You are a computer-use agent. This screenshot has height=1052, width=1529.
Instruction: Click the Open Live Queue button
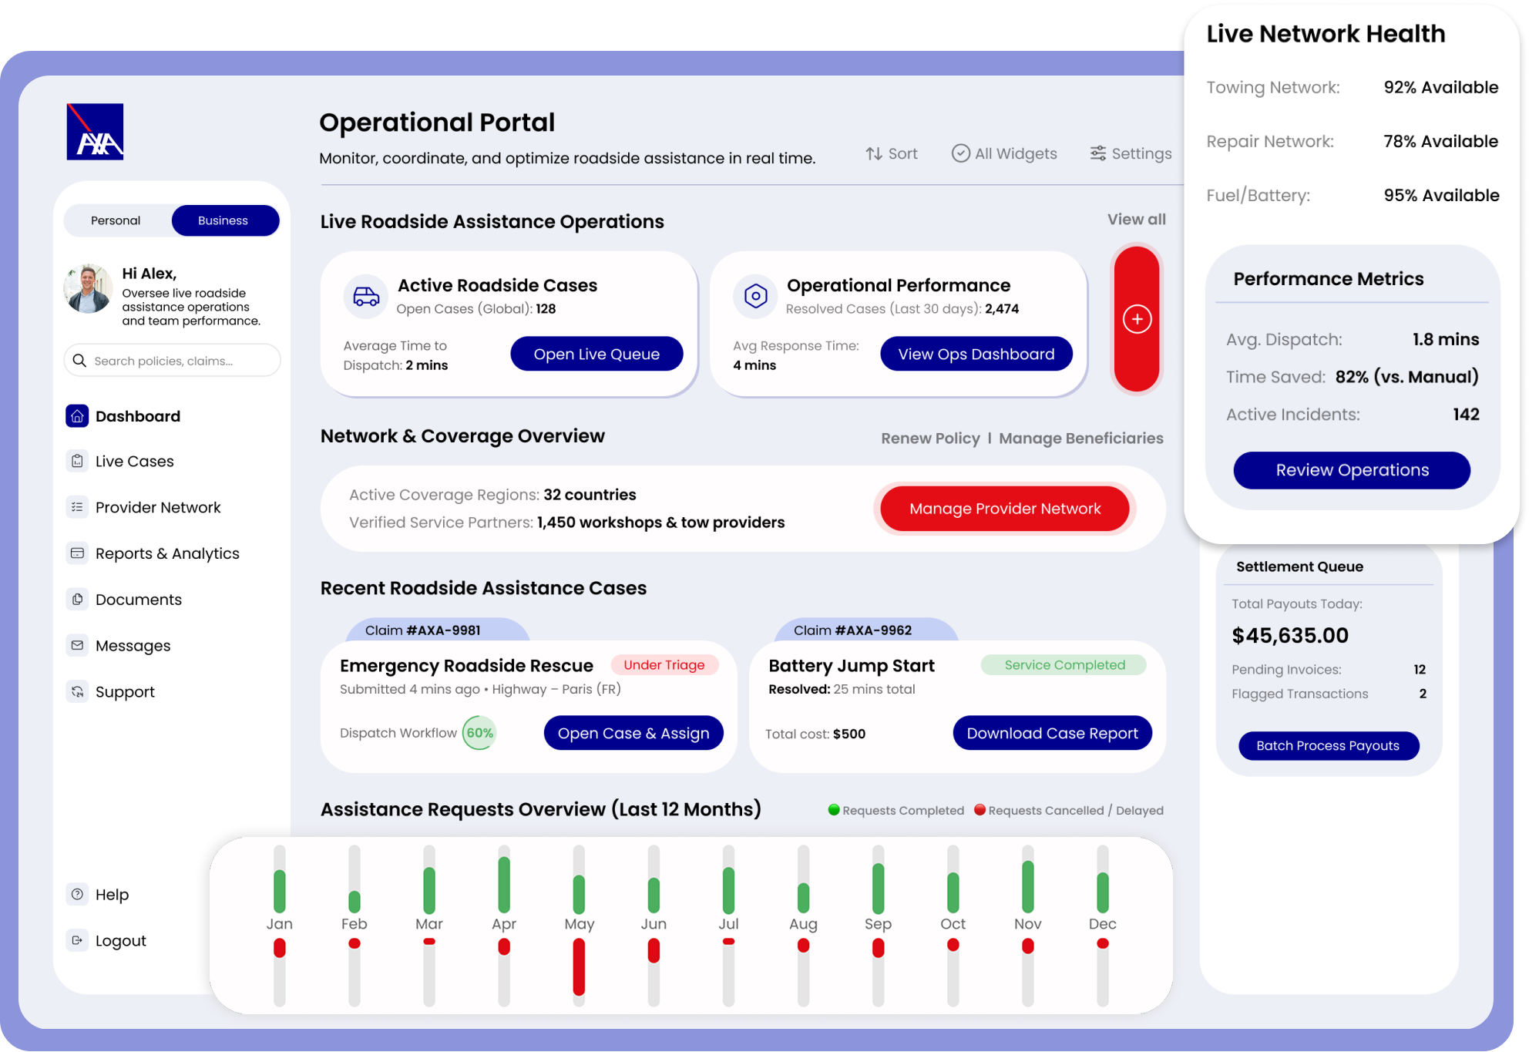pyautogui.click(x=596, y=354)
